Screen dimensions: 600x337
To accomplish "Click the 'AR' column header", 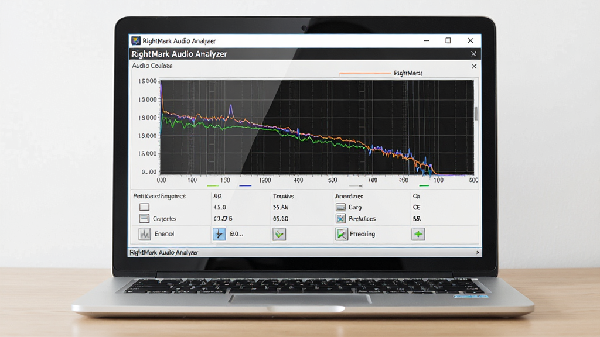I will (x=218, y=196).
